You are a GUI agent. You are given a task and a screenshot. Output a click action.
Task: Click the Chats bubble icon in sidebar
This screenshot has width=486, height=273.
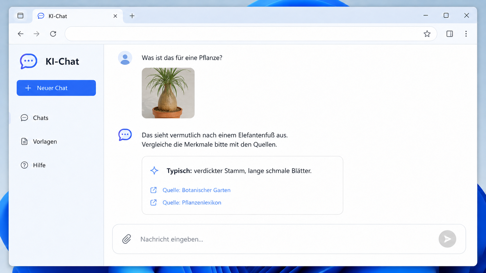(x=24, y=117)
